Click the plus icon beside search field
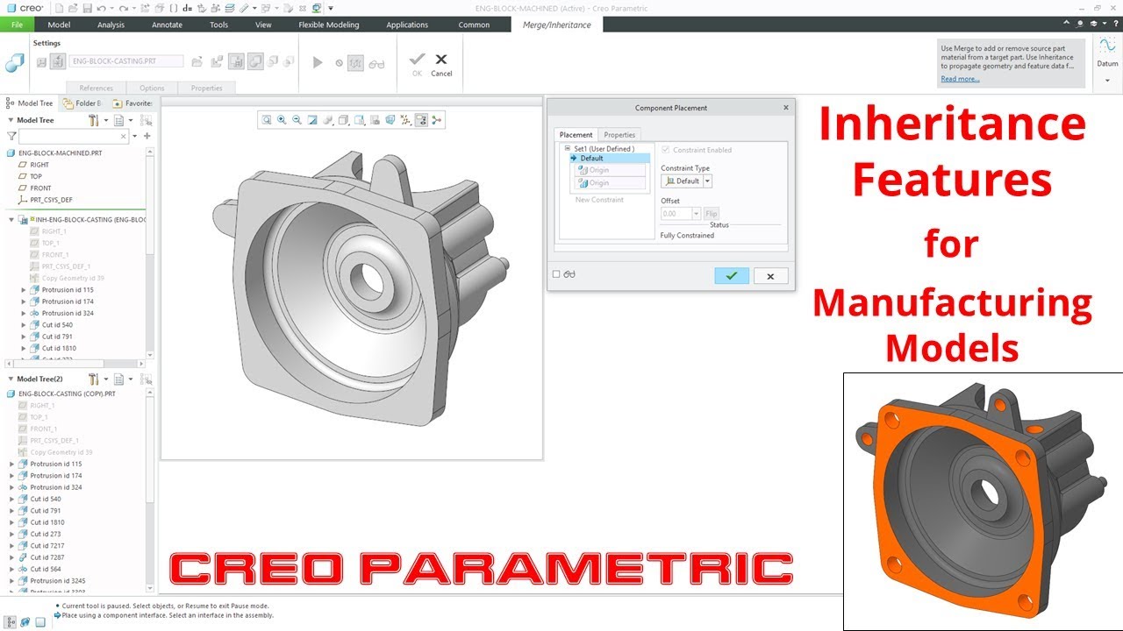This screenshot has width=1123, height=631. click(147, 136)
